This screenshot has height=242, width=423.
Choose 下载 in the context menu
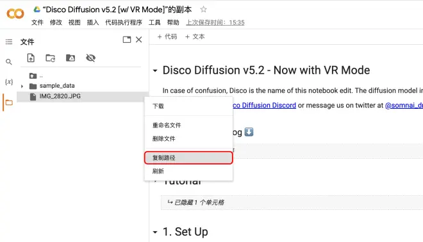point(188,106)
